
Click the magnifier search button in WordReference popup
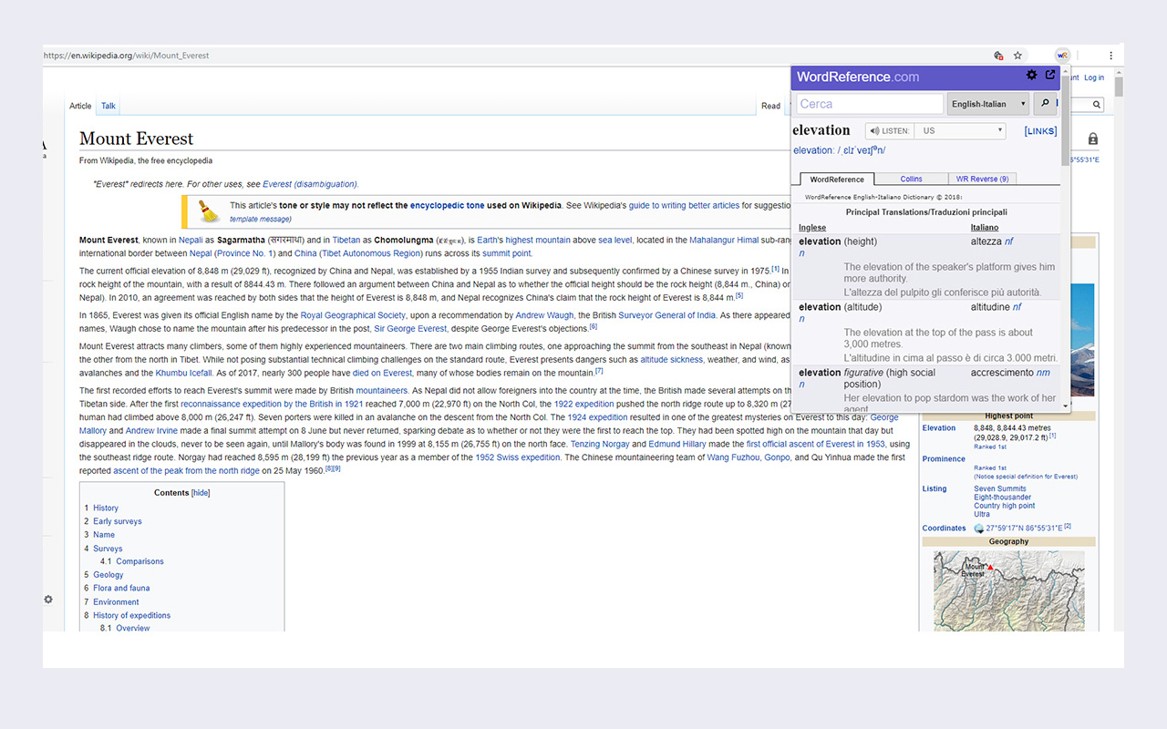point(1045,104)
